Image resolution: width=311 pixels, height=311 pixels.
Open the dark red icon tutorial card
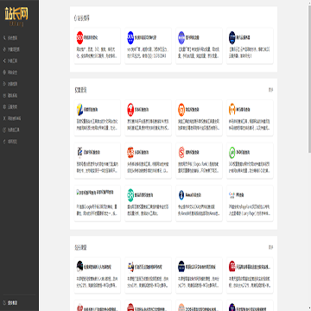(x=250, y=275)
